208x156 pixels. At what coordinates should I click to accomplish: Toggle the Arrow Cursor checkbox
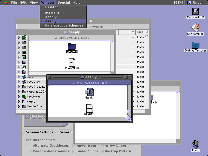click(x=102, y=146)
